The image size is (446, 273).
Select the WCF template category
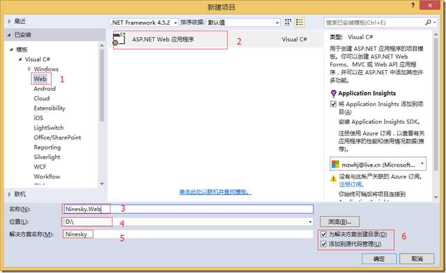click(40, 166)
